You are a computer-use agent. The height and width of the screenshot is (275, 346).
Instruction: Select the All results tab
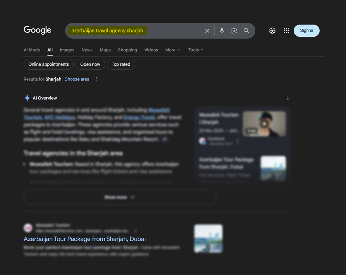tap(50, 50)
